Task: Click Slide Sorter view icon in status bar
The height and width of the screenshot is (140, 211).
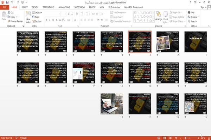Action: [x=165, y=138]
